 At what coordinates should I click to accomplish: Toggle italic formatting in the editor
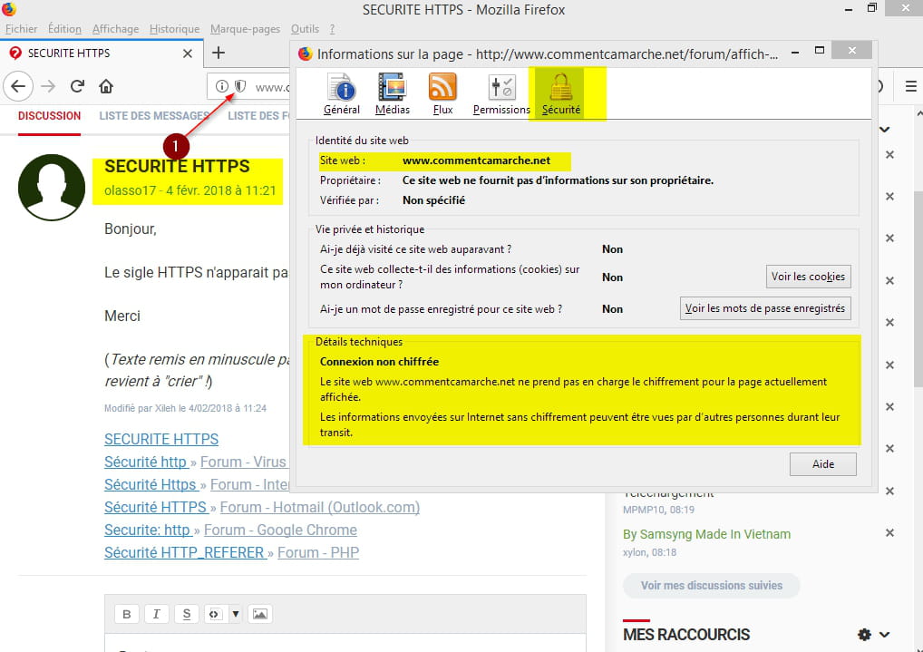pyautogui.click(x=156, y=614)
